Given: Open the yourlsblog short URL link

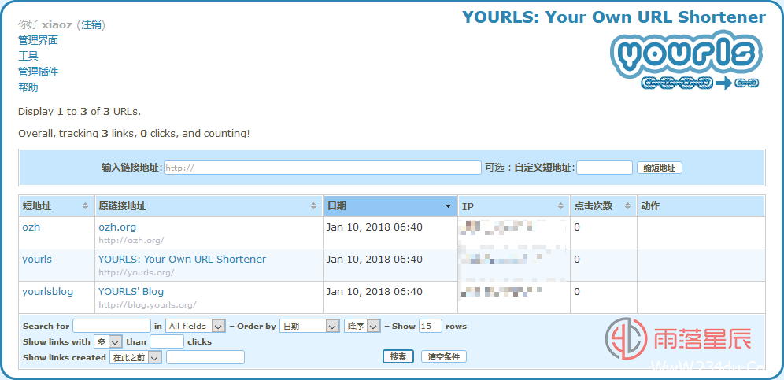Looking at the screenshot, I should 47,292.
